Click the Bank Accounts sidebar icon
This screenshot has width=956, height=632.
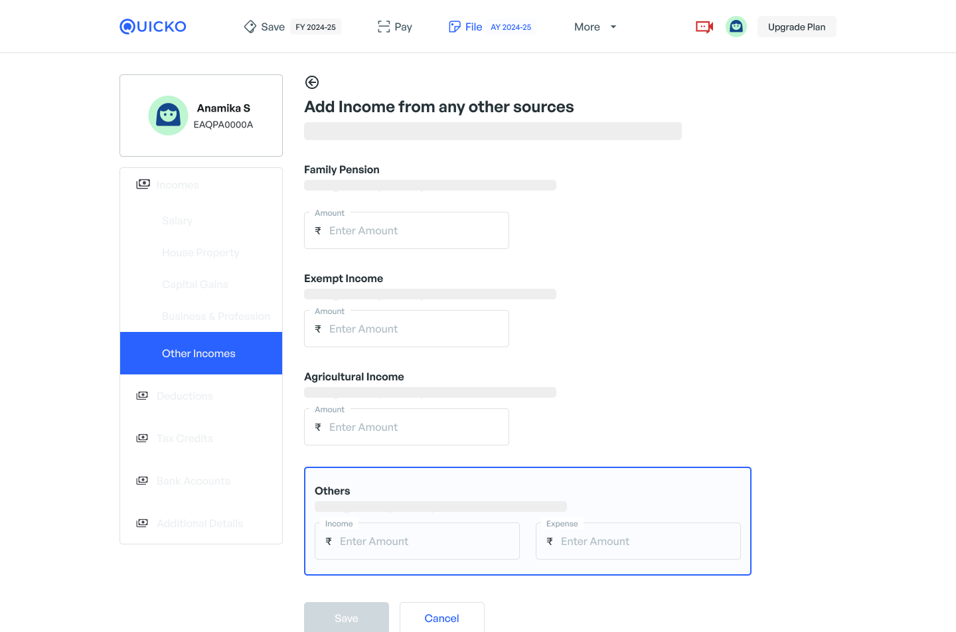click(142, 481)
